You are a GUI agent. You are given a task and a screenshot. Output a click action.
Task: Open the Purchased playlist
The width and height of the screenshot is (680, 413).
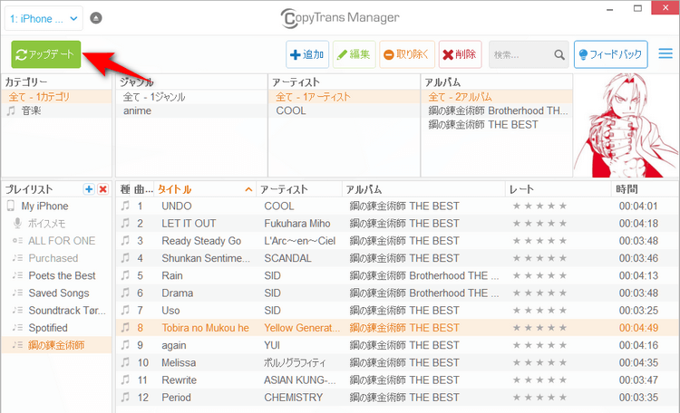tap(56, 258)
